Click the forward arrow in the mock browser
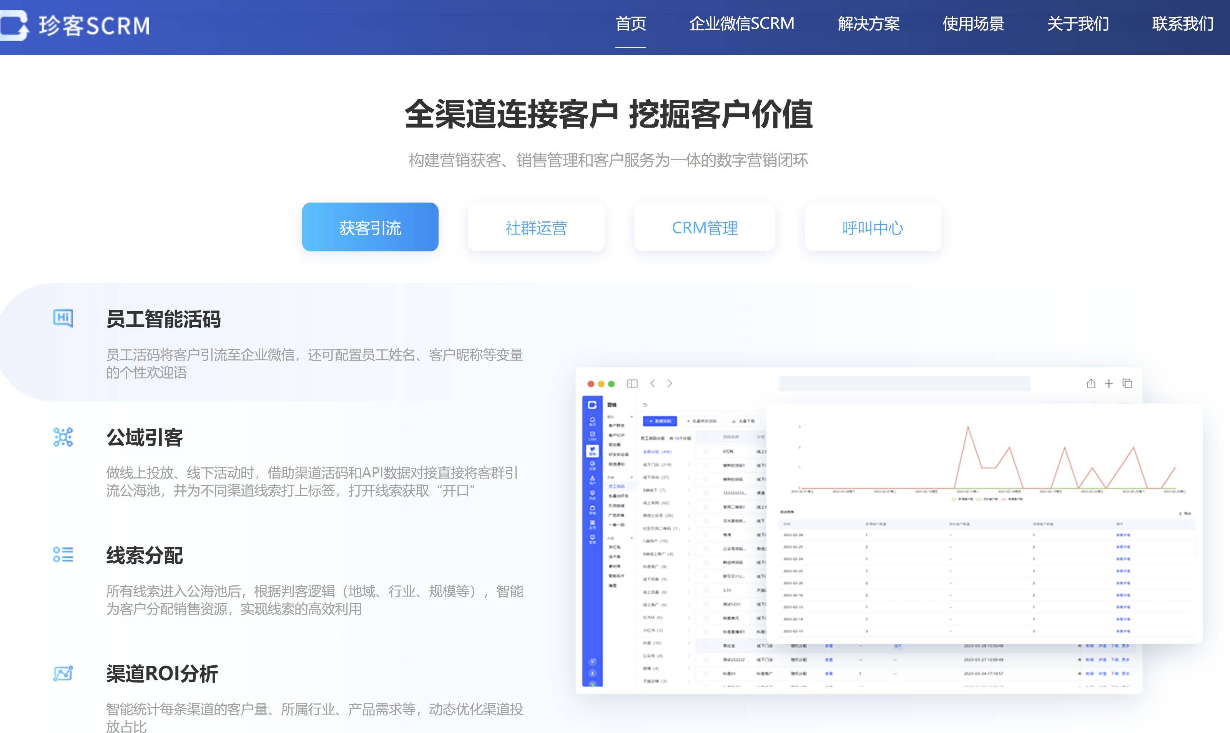 click(670, 383)
